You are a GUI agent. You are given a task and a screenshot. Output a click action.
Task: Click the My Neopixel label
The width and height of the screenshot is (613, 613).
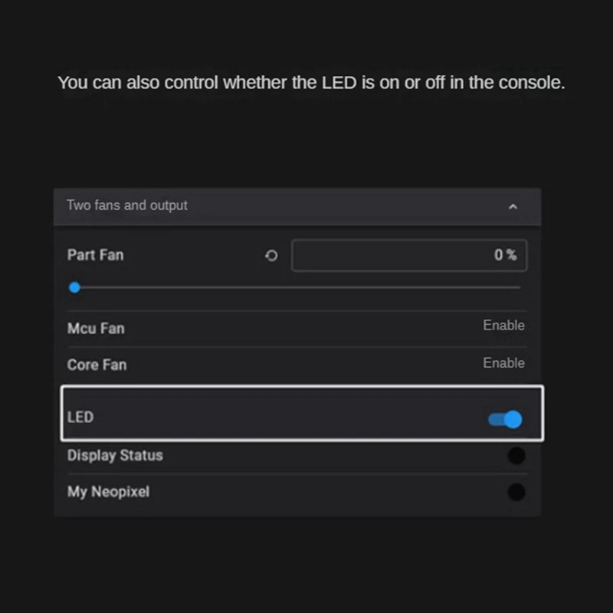108,492
